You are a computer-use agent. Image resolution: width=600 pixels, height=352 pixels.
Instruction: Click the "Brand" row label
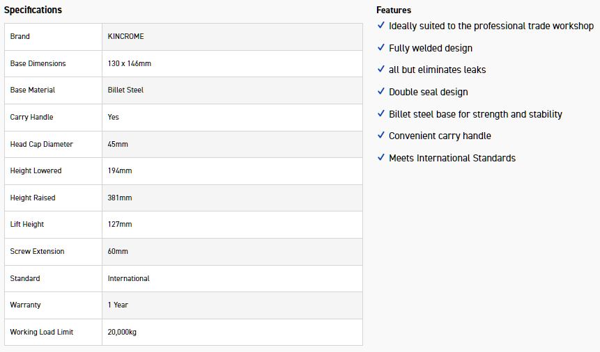[x=20, y=36]
